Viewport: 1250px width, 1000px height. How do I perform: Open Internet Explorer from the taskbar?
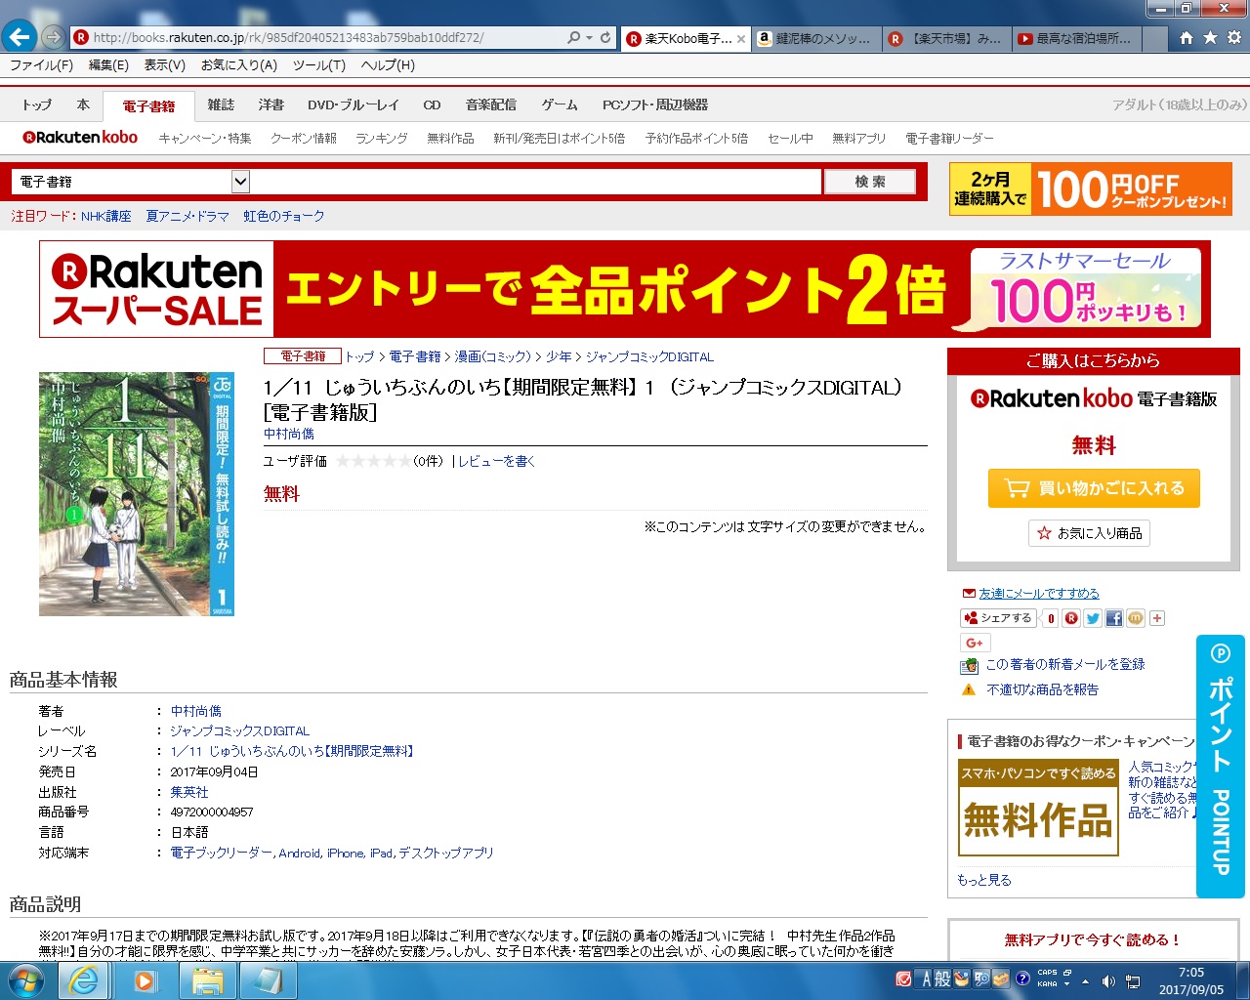pyautogui.click(x=84, y=980)
